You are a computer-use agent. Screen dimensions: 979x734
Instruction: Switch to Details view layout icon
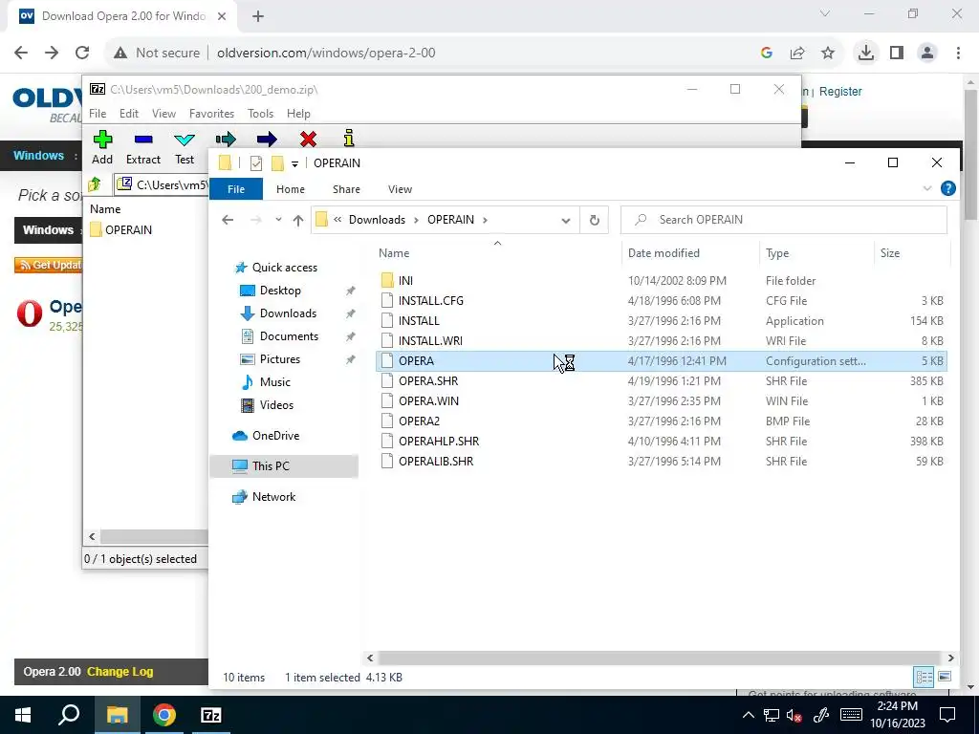[x=925, y=677]
